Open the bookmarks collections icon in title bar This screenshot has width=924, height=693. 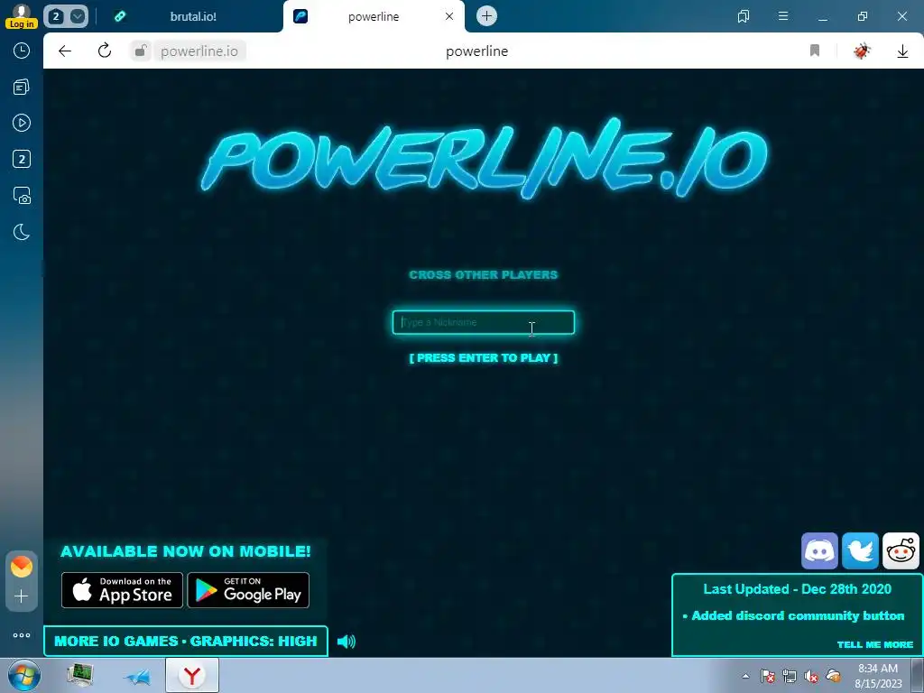(744, 16)
